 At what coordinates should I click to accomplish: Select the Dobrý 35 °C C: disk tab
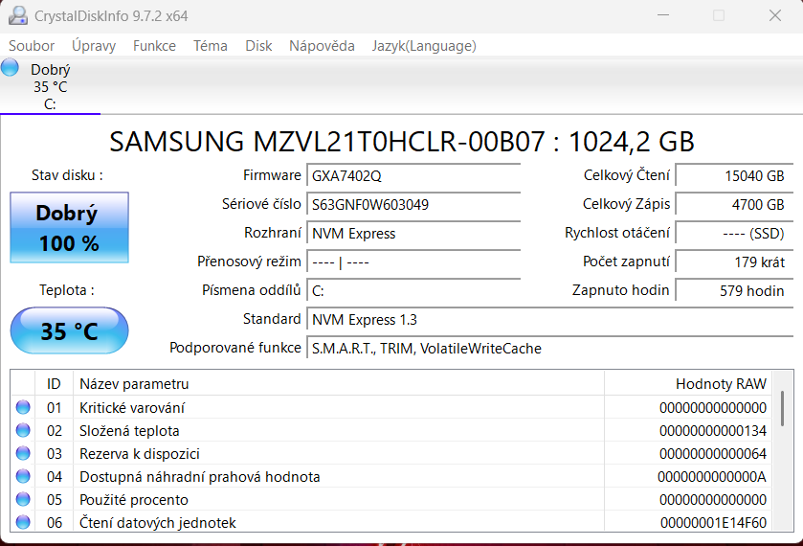[50, 86]
